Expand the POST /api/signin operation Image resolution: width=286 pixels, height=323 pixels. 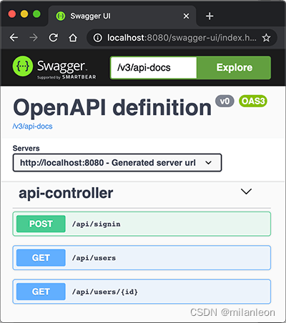point(142,224)
